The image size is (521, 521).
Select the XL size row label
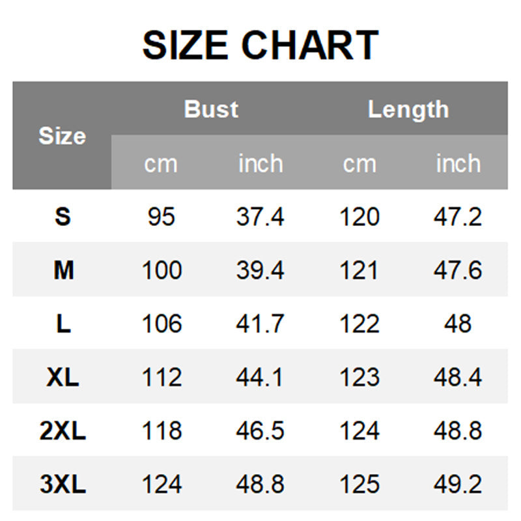pos(63,377)
